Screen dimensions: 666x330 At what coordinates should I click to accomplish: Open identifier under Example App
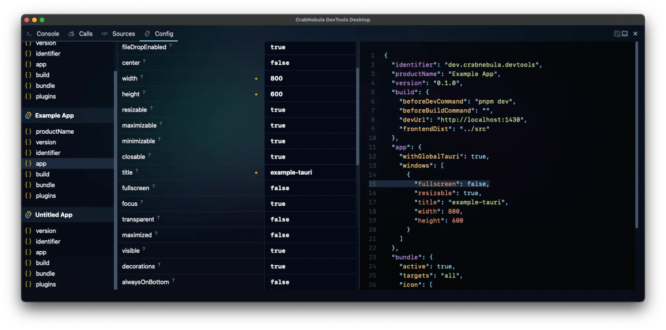[x=68, y=153]
